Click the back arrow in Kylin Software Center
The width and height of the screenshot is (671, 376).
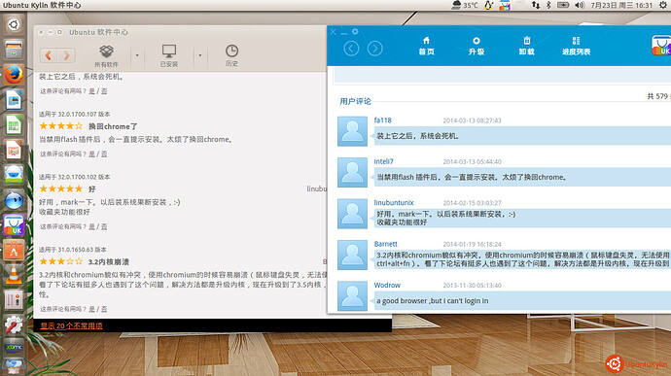(x=351, y=49)
